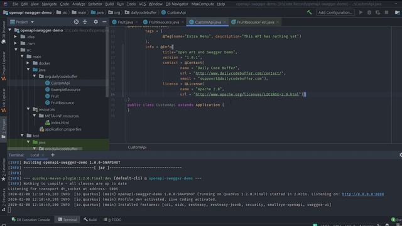Collapse the resources folder
Screen dimensions: 402x226
click(28, 109)
